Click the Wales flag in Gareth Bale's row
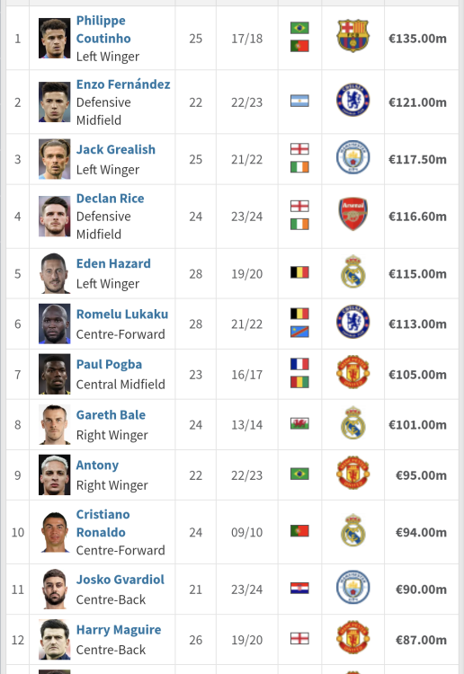464x674 pixels. coord(299,424)
